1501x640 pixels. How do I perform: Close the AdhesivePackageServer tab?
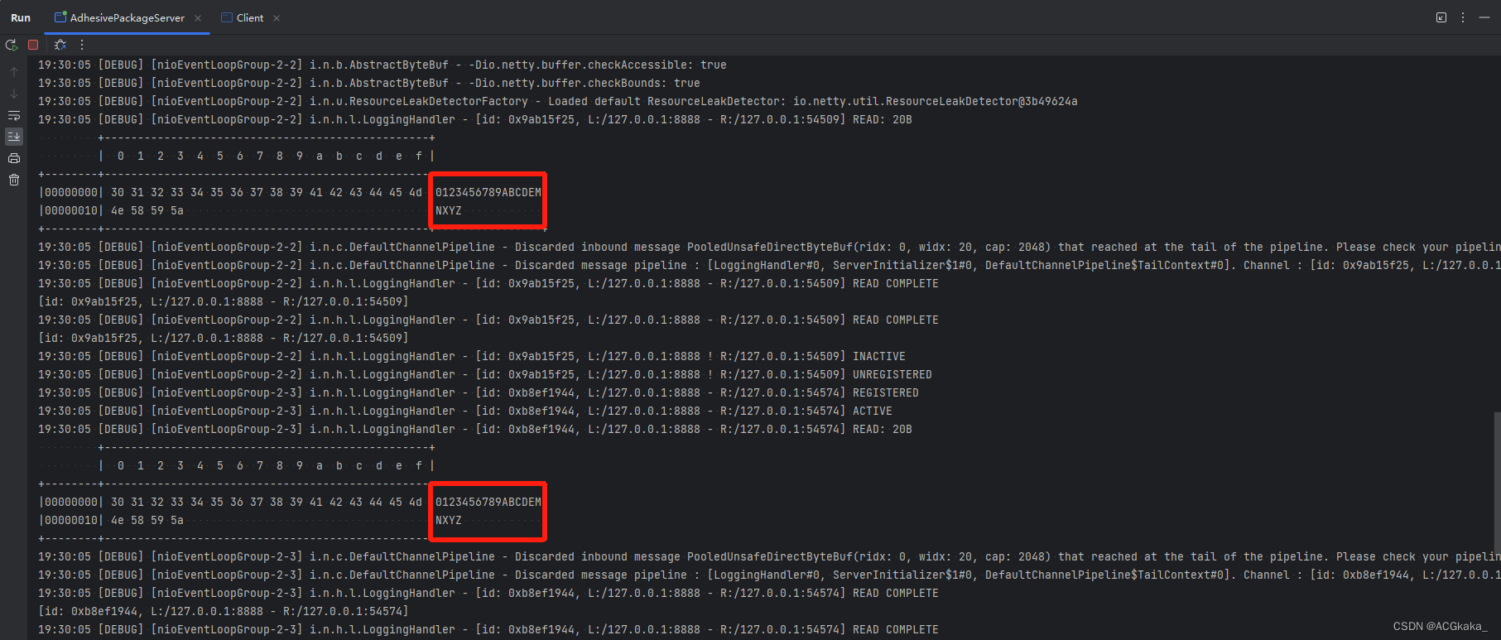click(x=198, y=18)
